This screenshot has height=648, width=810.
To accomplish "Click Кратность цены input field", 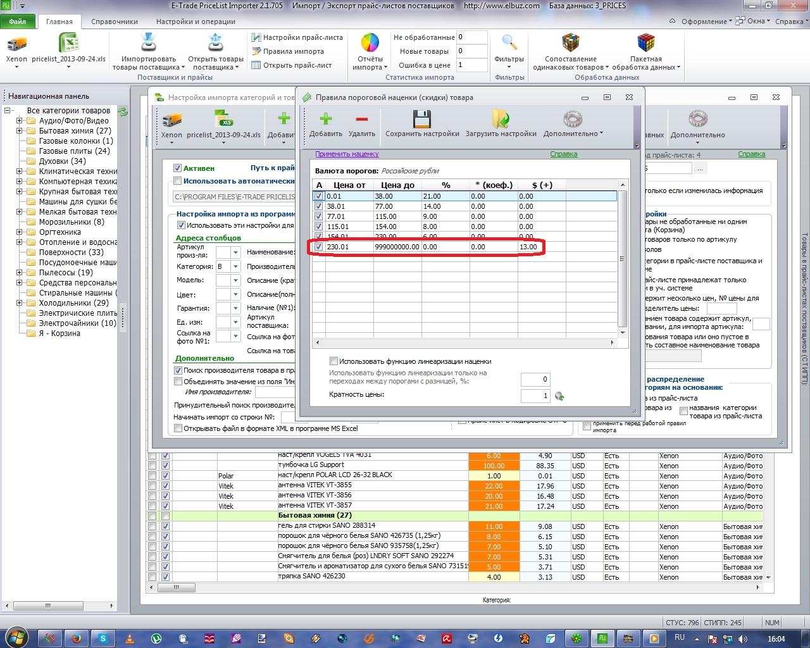I will [535, 396].
